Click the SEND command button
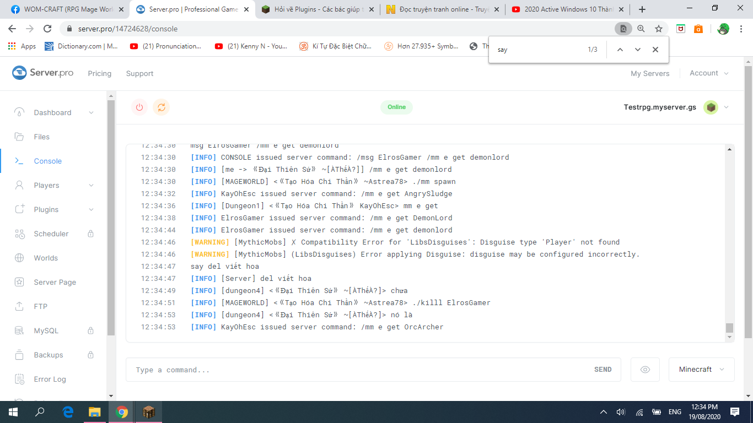The width and height of the screenshot is (753, 423). coord(603,370)
